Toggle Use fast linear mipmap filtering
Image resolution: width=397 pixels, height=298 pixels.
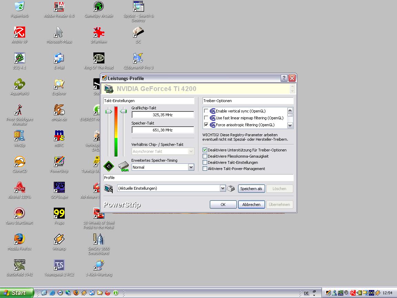pos(206,118)
